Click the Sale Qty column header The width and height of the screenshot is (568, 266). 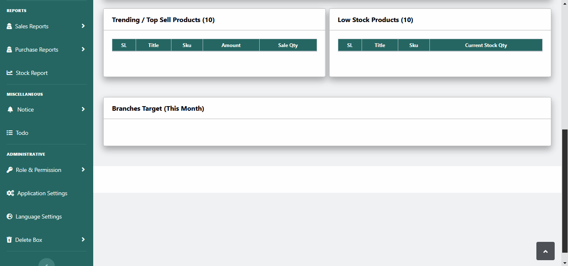pyautogui.click(x=288, y=45)
